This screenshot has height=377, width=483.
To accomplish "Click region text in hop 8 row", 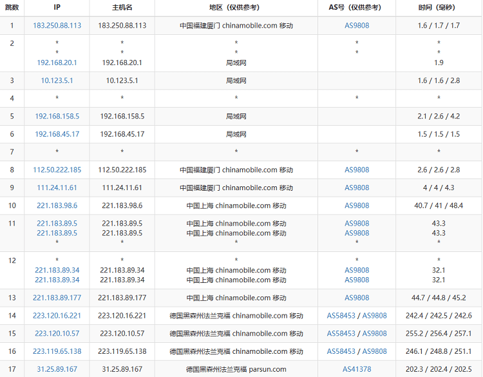I will tap(236, 170).
